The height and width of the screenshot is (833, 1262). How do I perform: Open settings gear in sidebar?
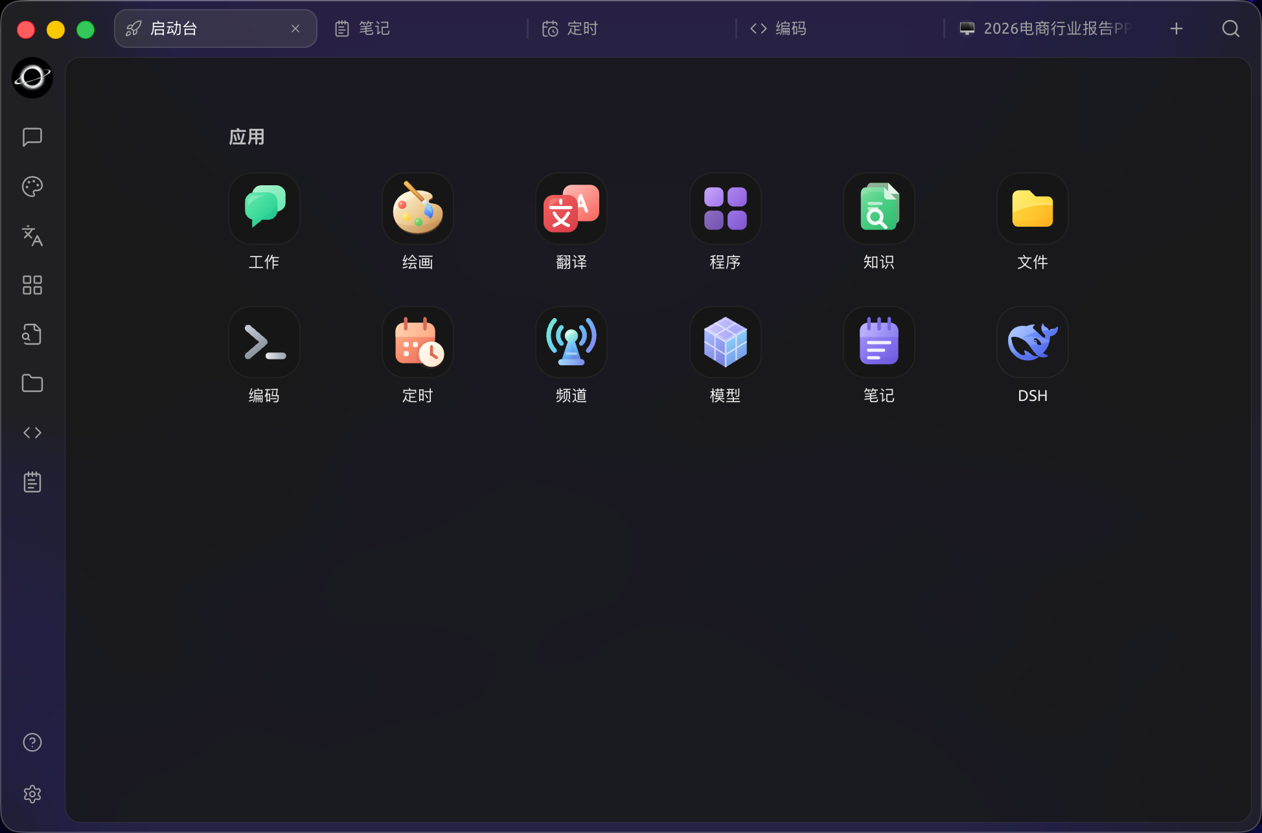pos(32,794)
